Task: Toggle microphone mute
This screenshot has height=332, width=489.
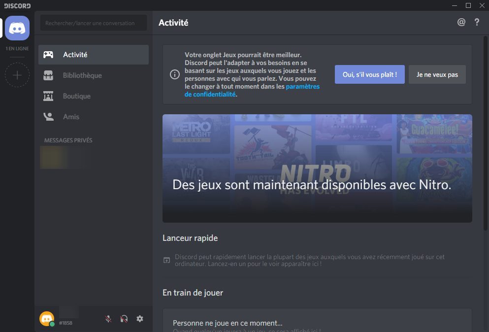Action: pyautogui.click(x=108, y=319)
